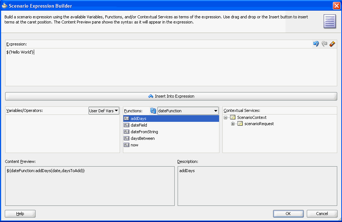Click the function icon beside daysBetween

pos(127,138)
